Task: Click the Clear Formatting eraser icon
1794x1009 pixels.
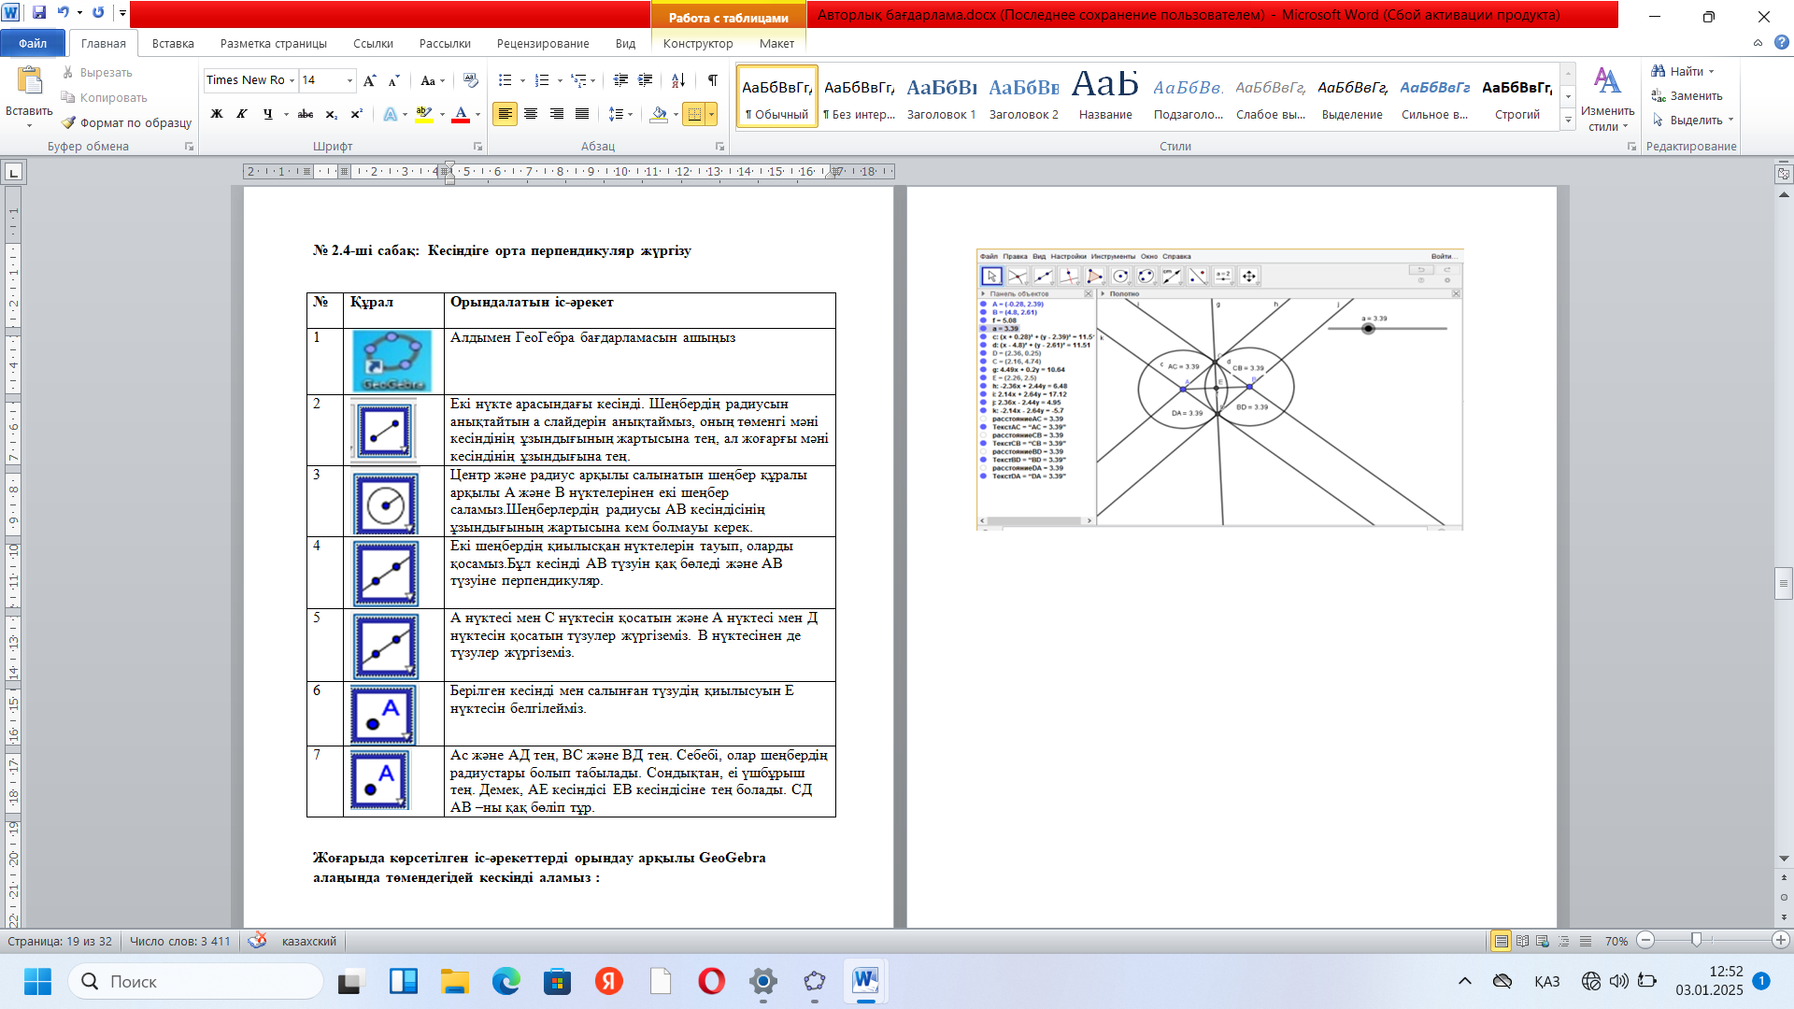Action: pyautogui.click(x=470, y=80)
